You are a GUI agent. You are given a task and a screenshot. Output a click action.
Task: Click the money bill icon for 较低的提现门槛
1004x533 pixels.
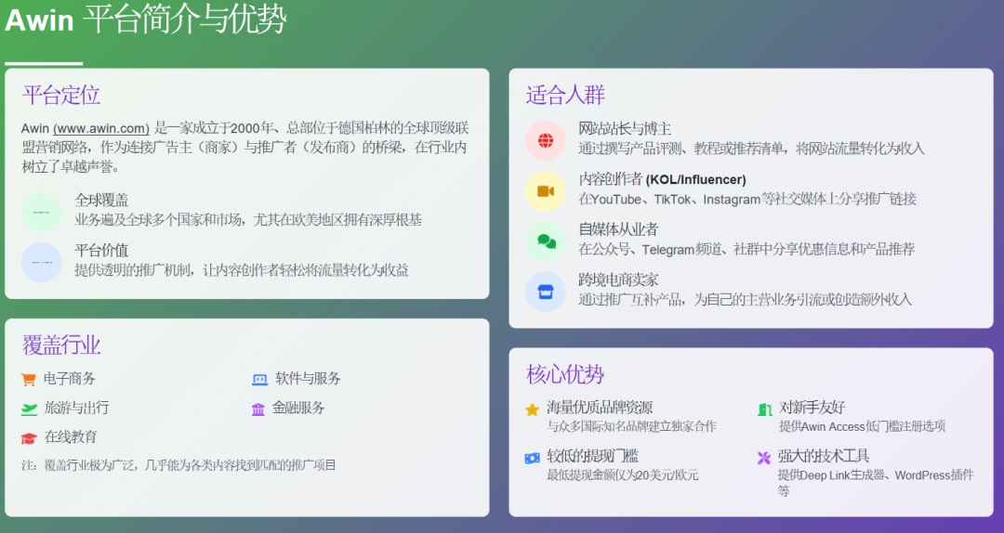click(532, 458)
